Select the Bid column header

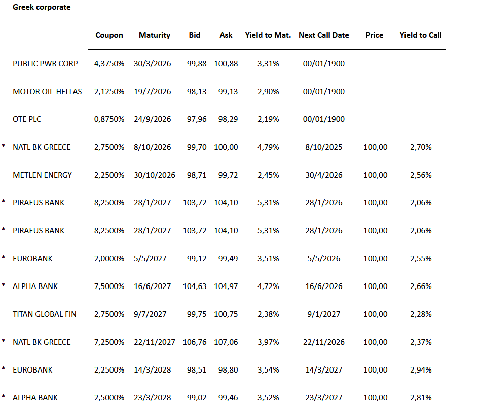[x=194, y=35]
